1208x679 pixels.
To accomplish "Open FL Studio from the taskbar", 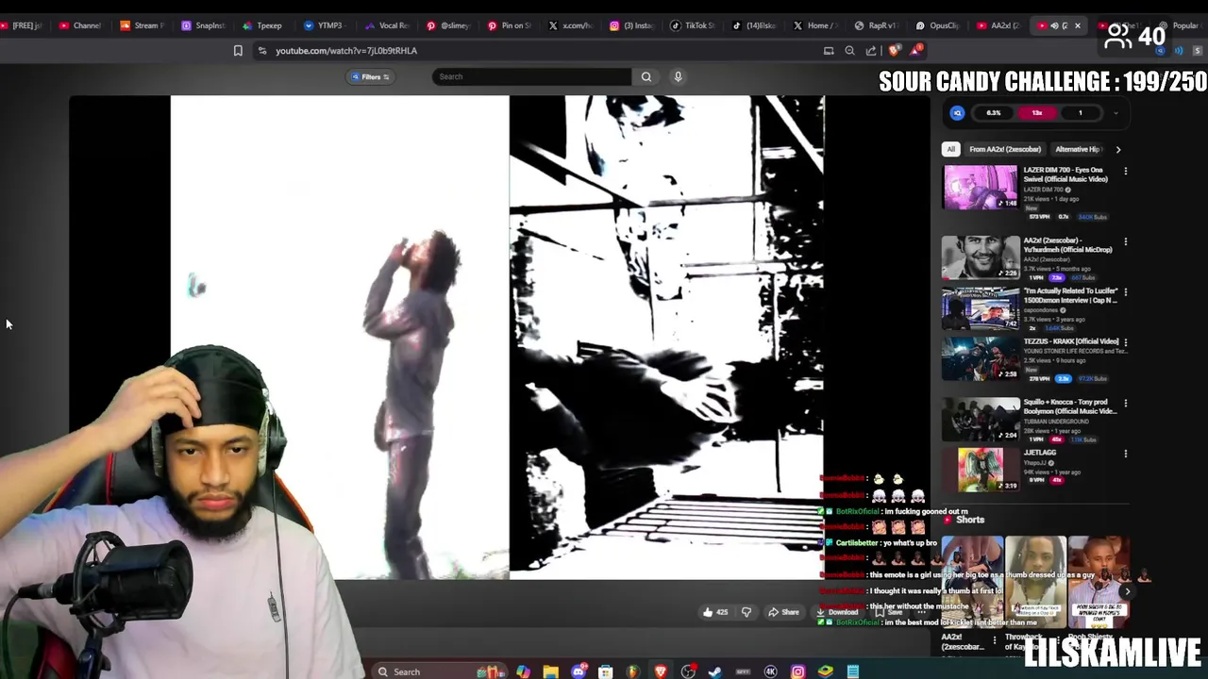I will (x=632, y=671).
